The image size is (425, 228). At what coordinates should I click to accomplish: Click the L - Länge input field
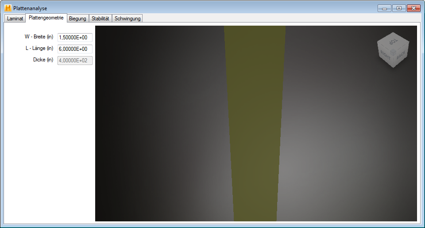coord(75,49)
